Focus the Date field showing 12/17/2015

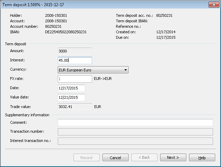tap(71, 88)
